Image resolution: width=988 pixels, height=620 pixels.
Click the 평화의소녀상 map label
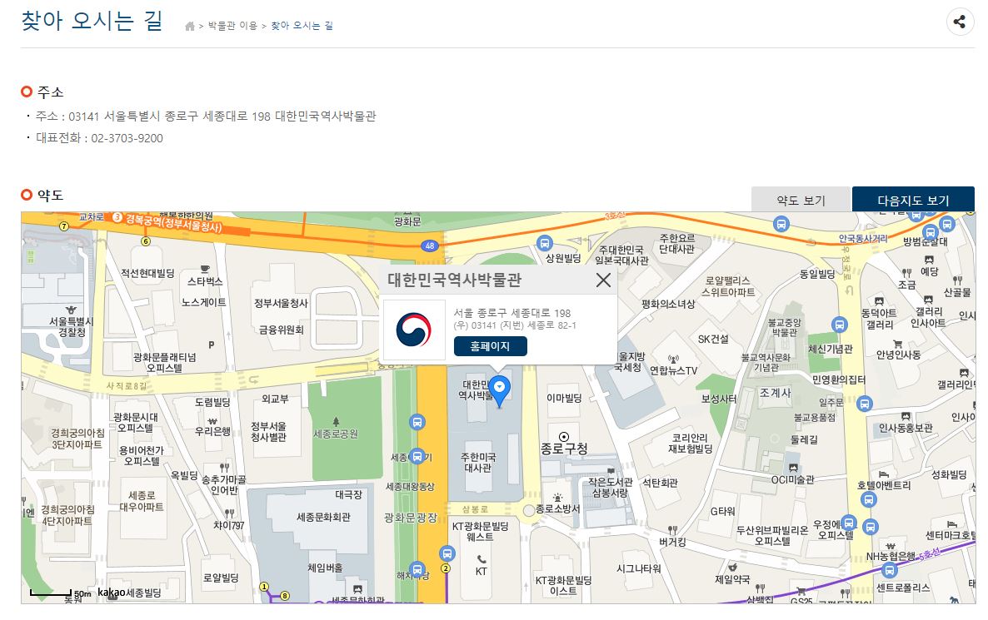click(668, 304)
